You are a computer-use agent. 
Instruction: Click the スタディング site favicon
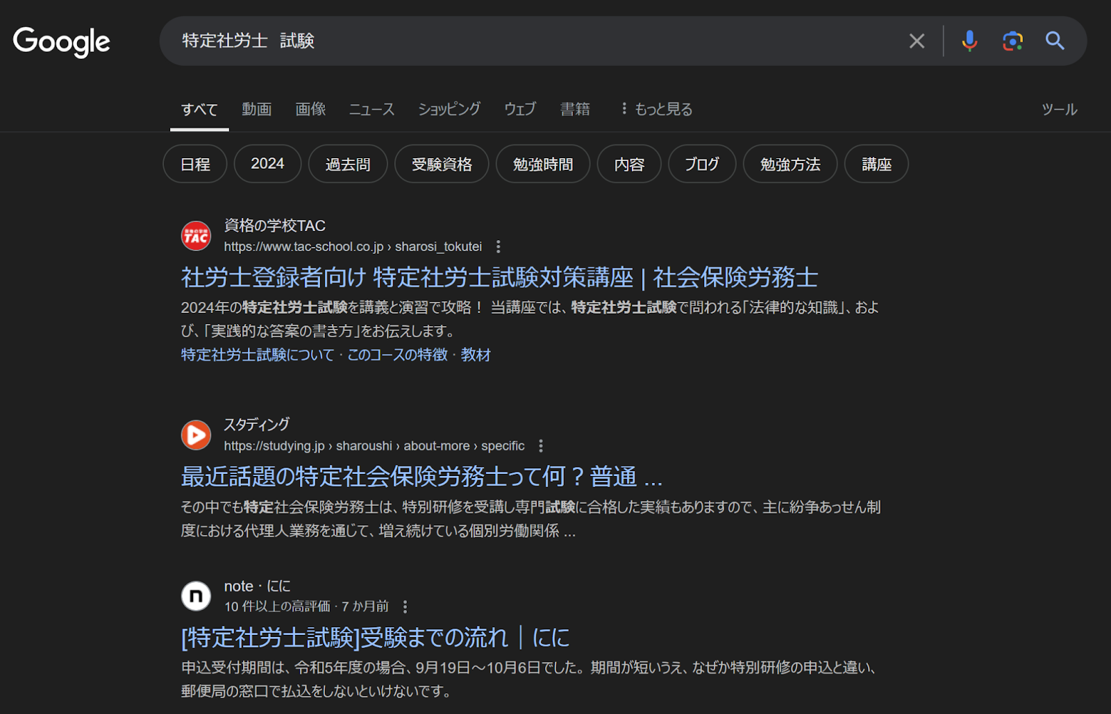point(196,435)
